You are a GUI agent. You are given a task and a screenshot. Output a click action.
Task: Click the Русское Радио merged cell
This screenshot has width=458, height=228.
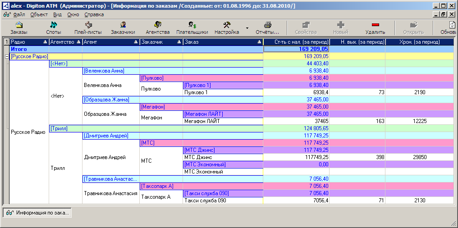[29, 132]
